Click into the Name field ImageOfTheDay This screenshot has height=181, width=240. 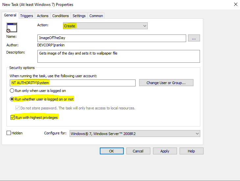point(112,38)
